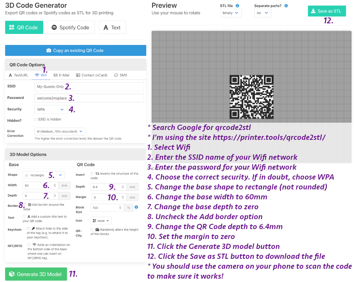Click into the SSID input field
Screen dimensions: 354x282
coord(89,87)
